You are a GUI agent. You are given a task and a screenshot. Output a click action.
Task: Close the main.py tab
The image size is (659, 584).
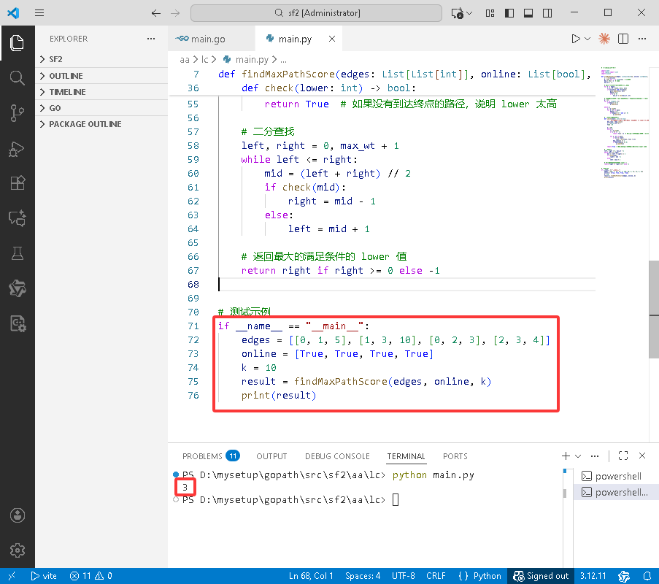pyautogui.click(x=332, y=39)
